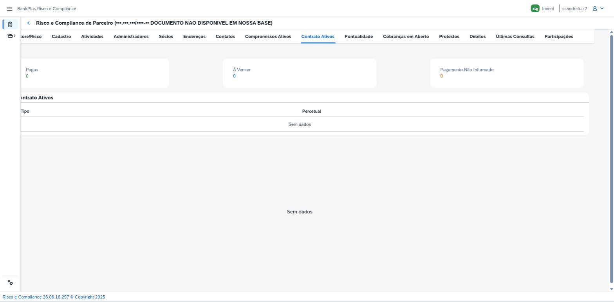Screen dimensions: 614x302
Task: Select the Débitos tab
Action: pyautogui.click(x=478, y=36)
